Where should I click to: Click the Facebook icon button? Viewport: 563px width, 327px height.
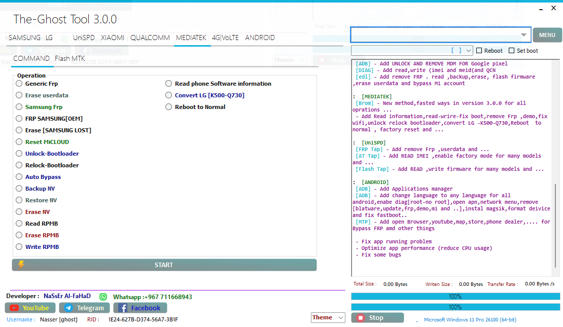(x=122, y=308)
